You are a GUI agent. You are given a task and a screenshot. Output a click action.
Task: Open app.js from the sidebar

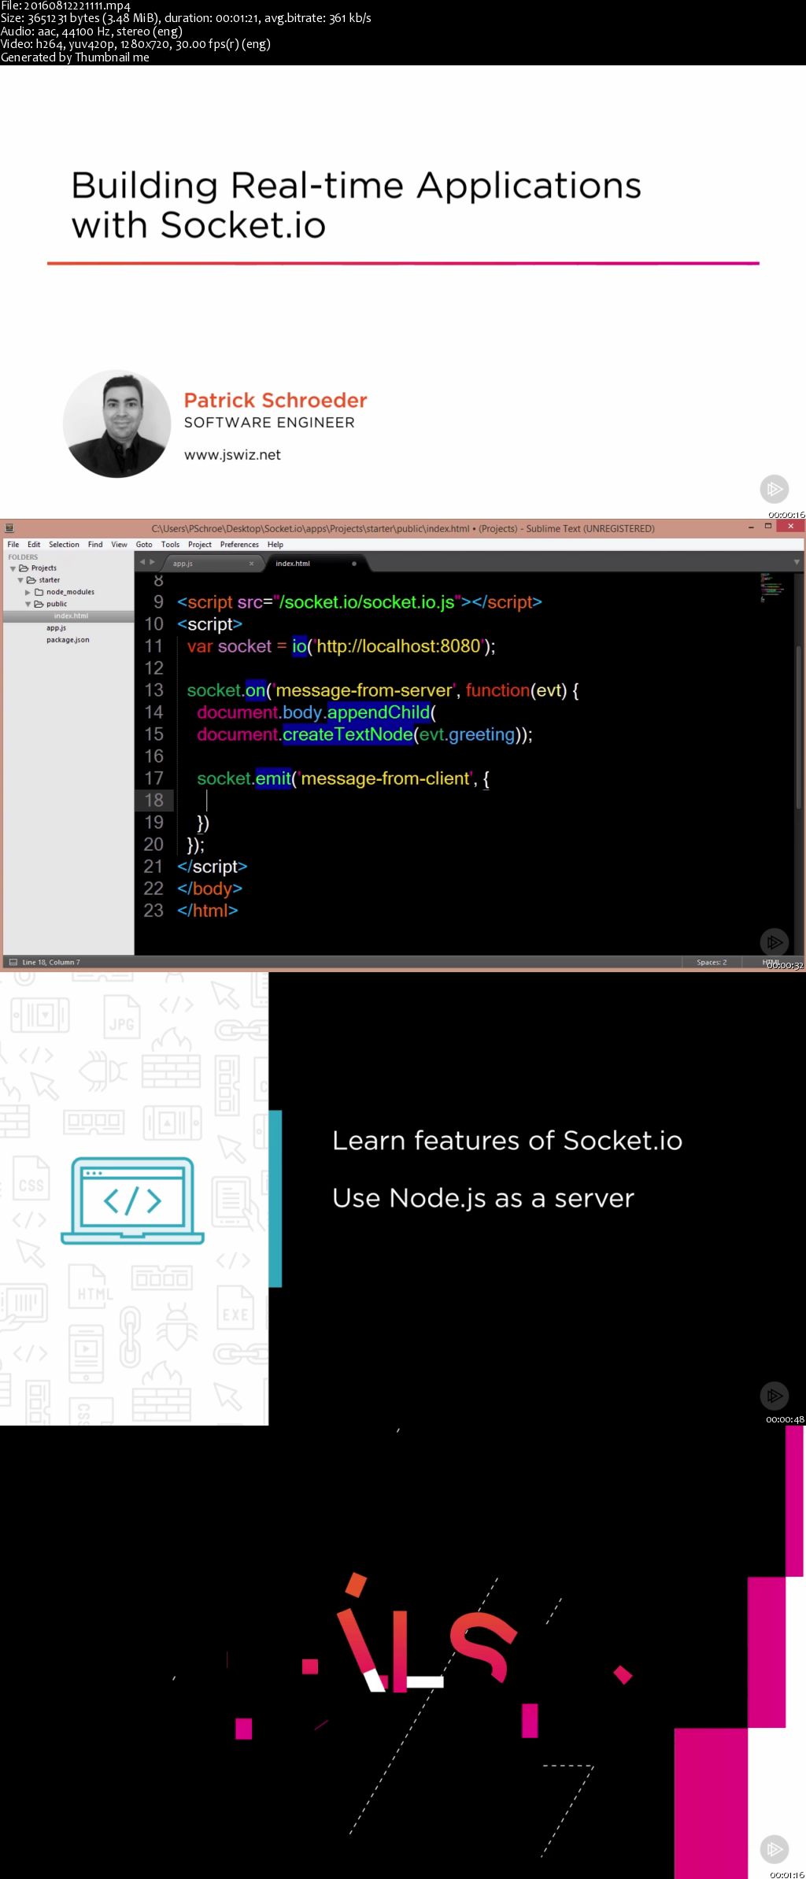coord(56,628)
